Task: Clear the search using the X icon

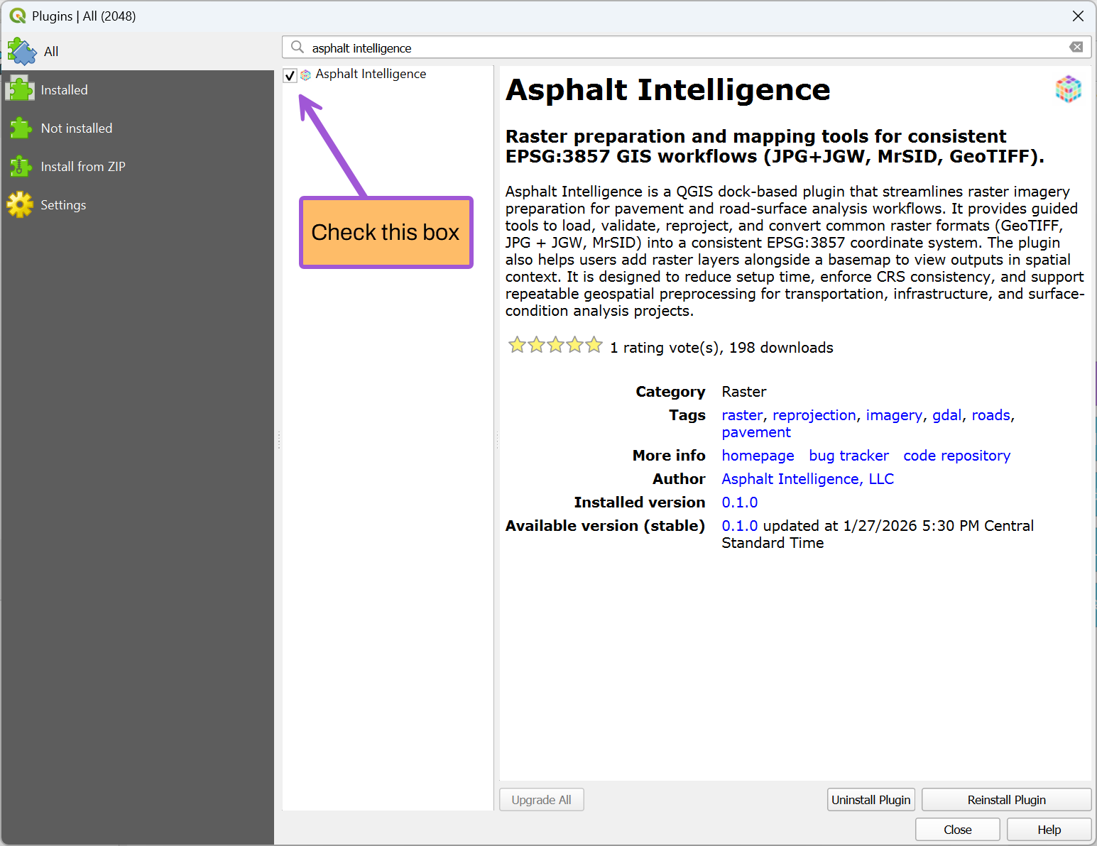Action: click(x=1076, y=47)
